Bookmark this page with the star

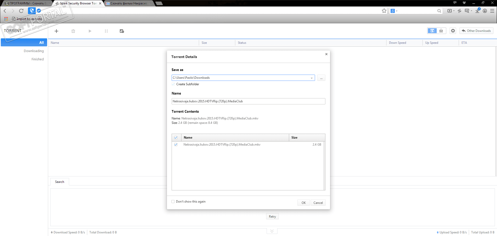coord(384,11)
